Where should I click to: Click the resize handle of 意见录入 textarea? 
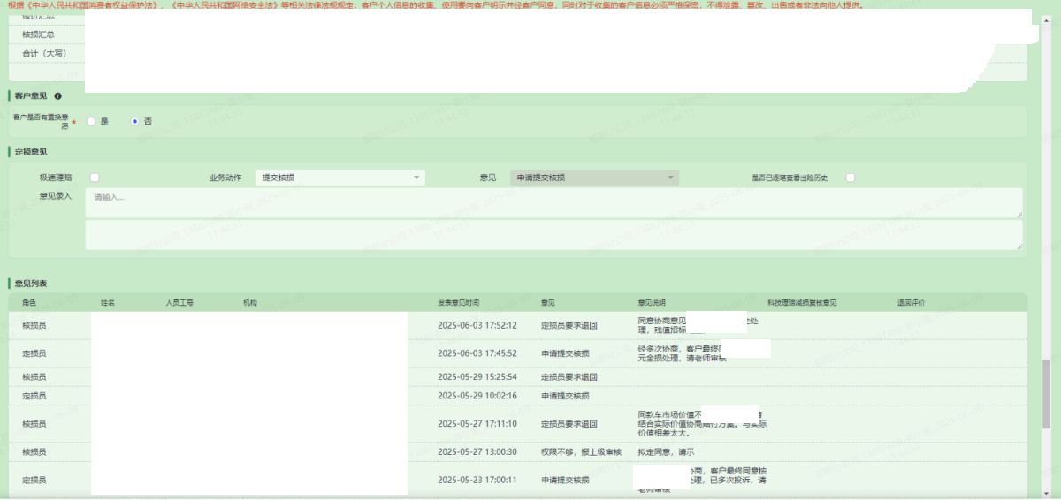click(x=1019, y=215)
